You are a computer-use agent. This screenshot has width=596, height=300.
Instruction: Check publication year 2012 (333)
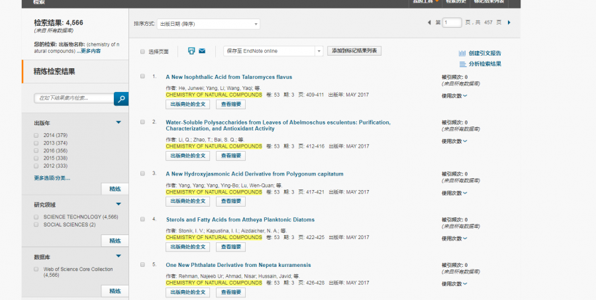pos(36,166)
